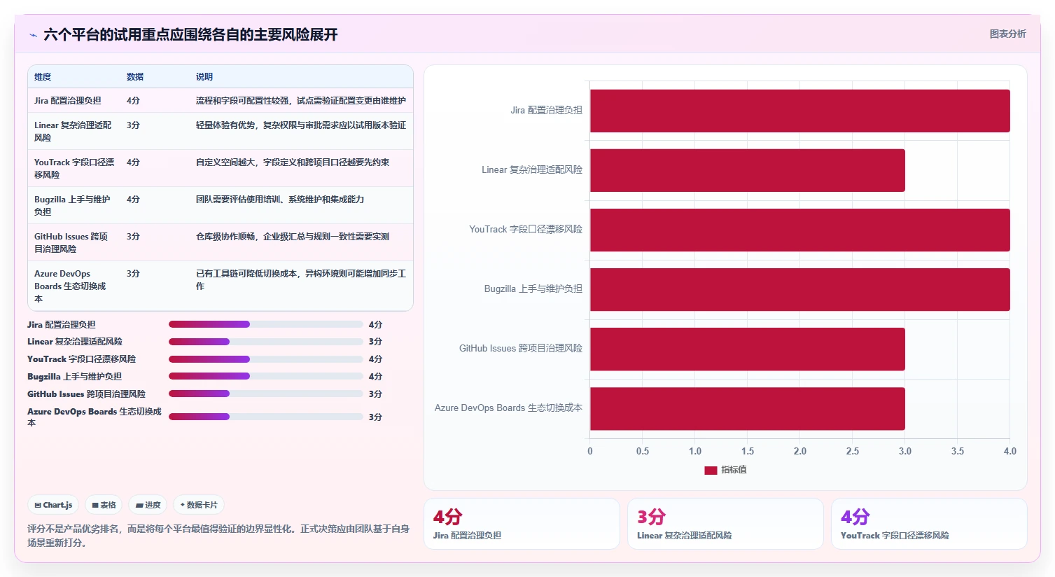
Task: Click the description starting 团队需要评估使用培训
Action: [x=280, y=200]
